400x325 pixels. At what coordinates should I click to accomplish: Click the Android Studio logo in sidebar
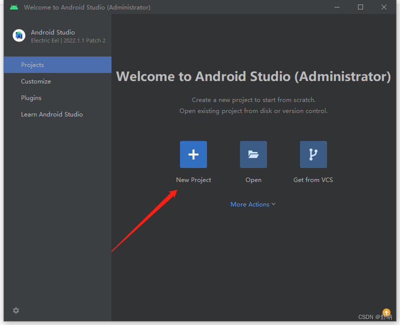pyautogui.click(x=19, y=35)
